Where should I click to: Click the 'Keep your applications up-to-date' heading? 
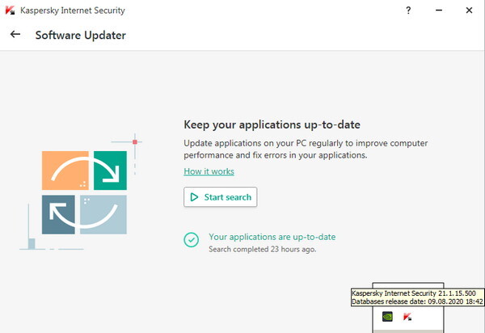pos(272,124)
